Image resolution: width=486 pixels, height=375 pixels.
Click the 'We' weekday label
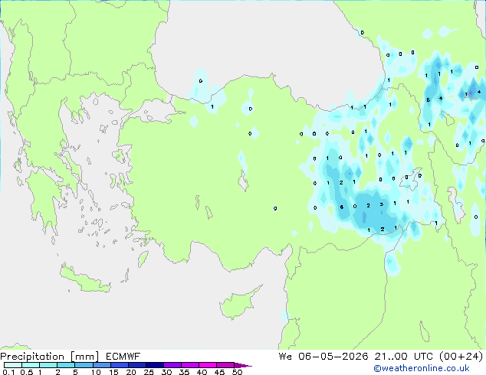[x=285, y=357]
